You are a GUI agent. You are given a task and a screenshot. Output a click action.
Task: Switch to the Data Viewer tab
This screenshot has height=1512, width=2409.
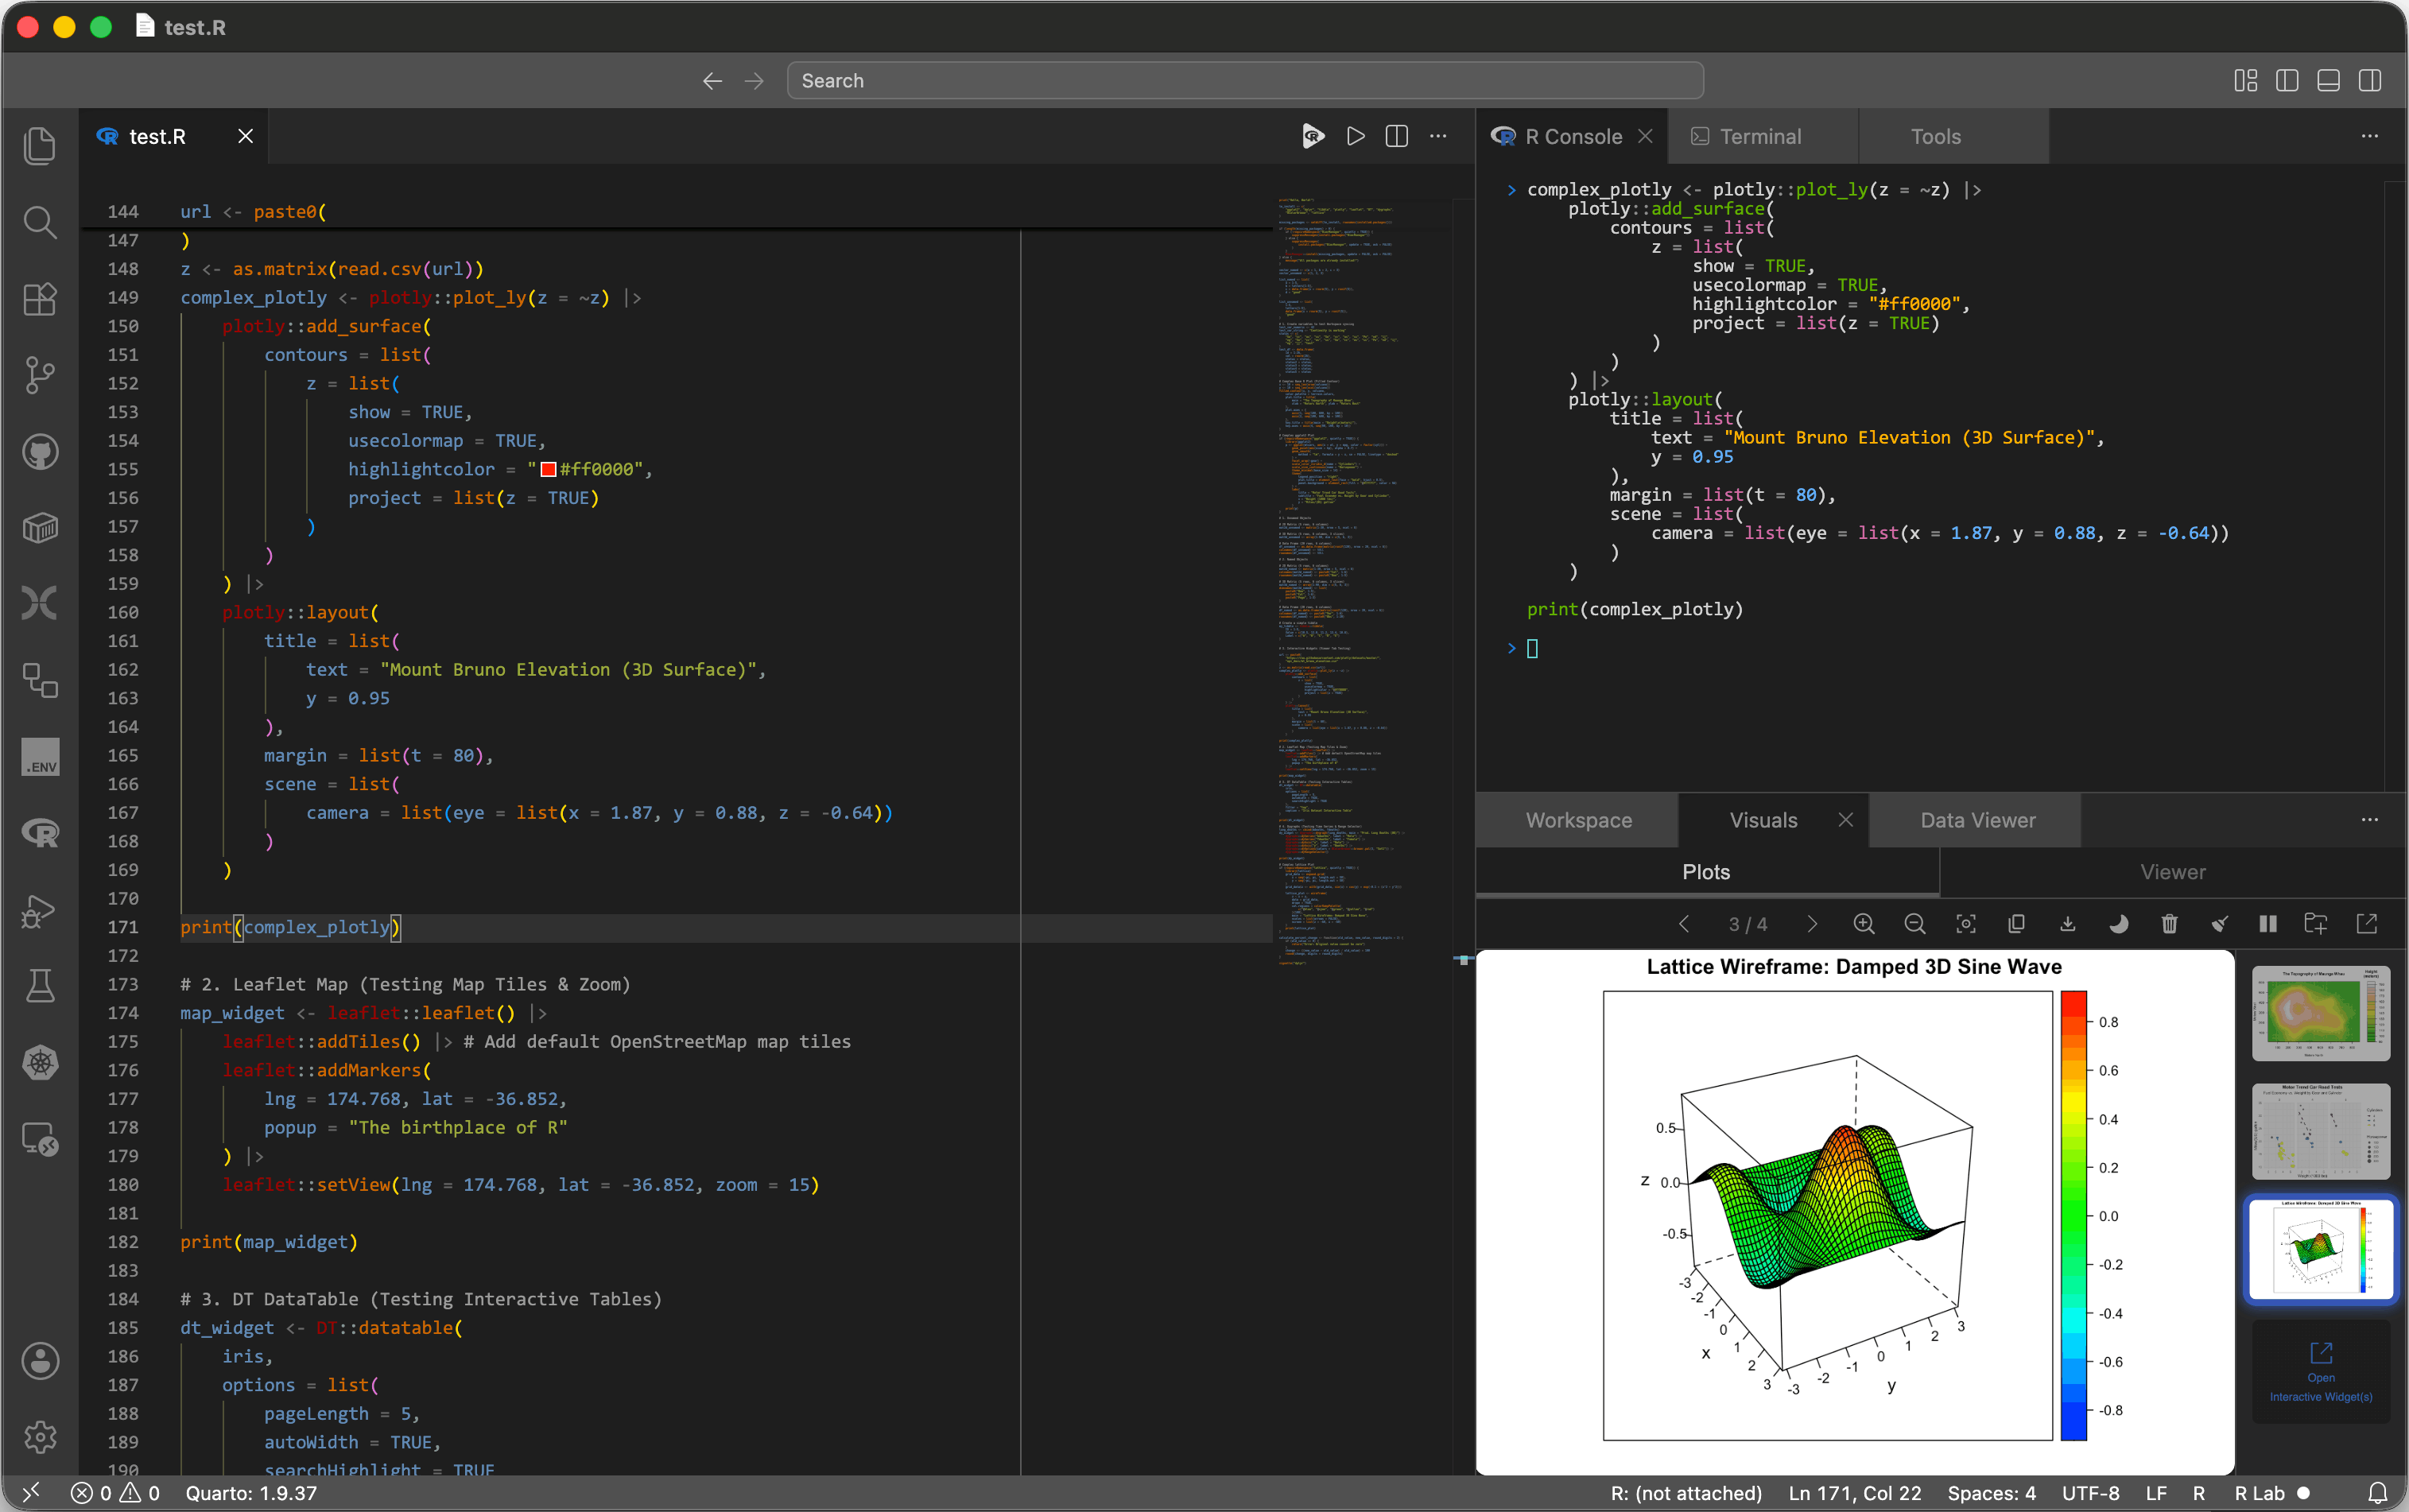(x=1977, y=821)
